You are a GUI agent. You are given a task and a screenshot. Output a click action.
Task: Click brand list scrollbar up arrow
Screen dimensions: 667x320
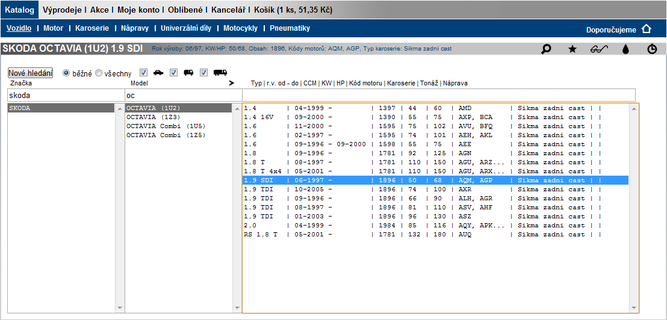click(120, 108)
